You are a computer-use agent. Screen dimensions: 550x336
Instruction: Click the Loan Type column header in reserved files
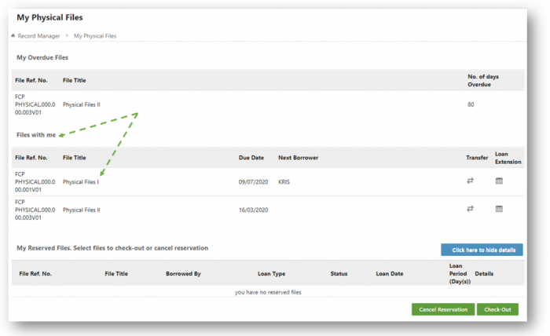click(271, 274)
